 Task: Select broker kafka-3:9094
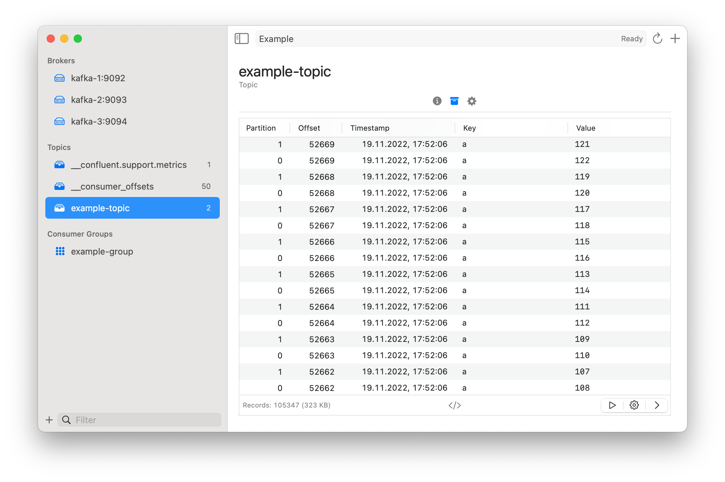tap(133, 122)
